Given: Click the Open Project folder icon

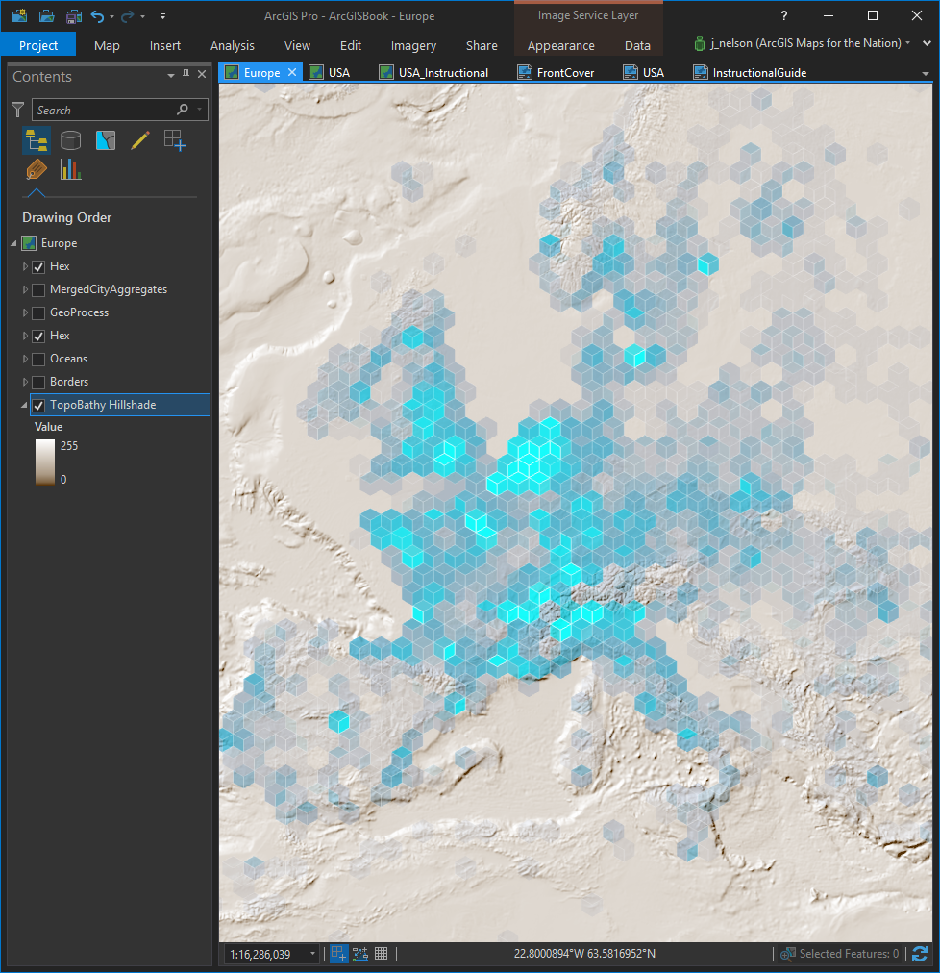Looking at the screenshot, I should (x=46, y=15).
